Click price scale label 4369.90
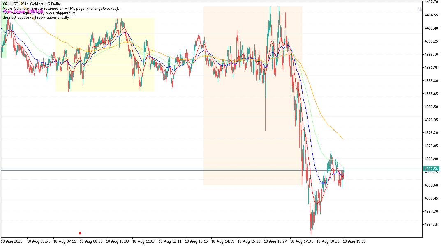The width and height of the screenshot is (444, 246). pos(431,159)
